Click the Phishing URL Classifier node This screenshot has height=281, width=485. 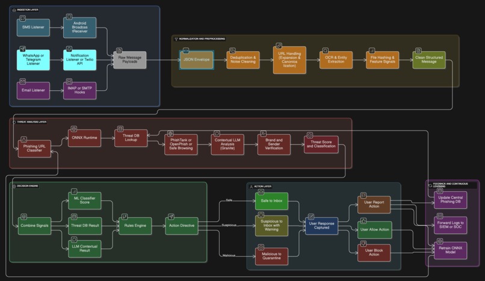34,149
